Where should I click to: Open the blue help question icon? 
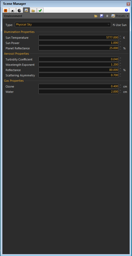point(126,10)
